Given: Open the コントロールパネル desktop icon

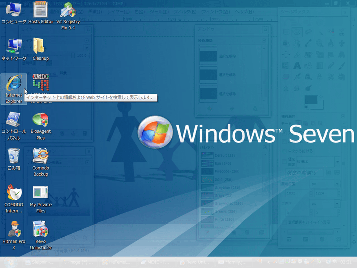Looking at the screenshot, I should [x=14, y=126].
